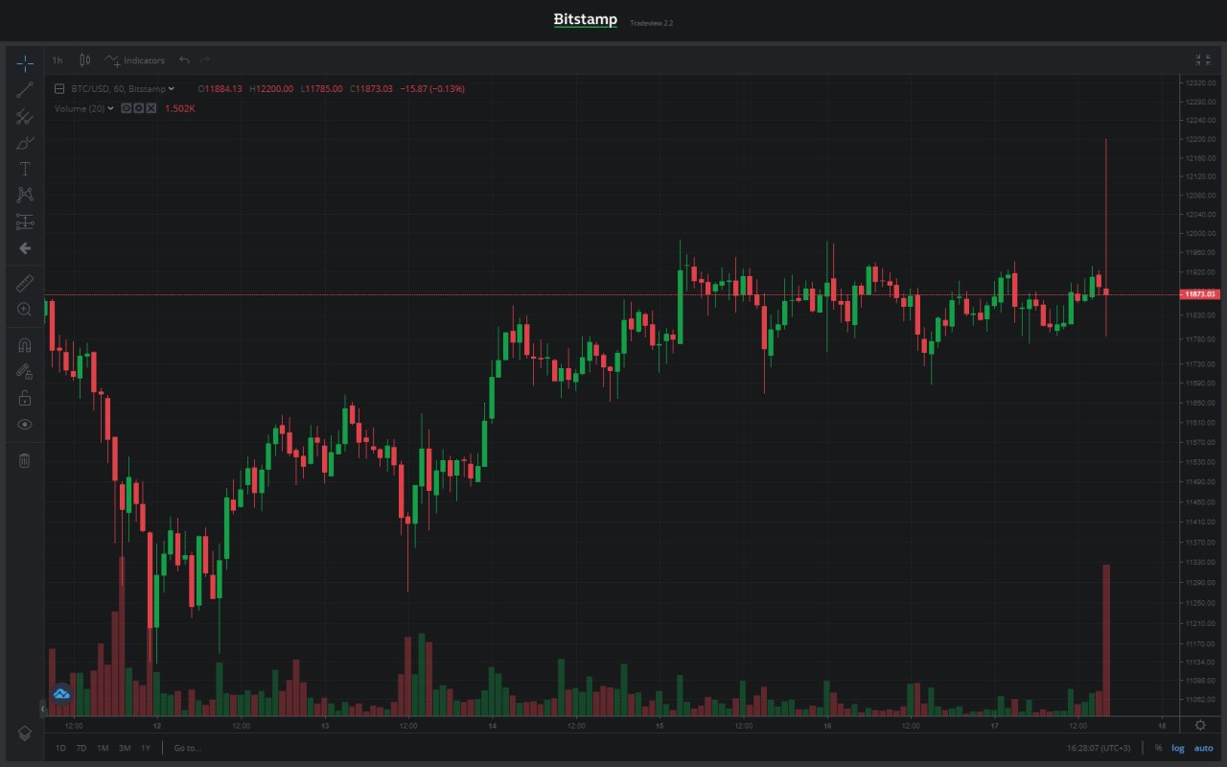
Task: Open chart settings gear near time axis
Action: coord(1200,726)
